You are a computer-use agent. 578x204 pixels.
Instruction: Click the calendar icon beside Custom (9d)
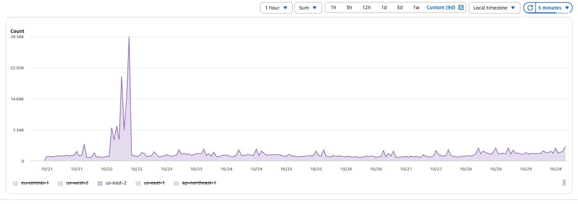click(x=461, y=8)
